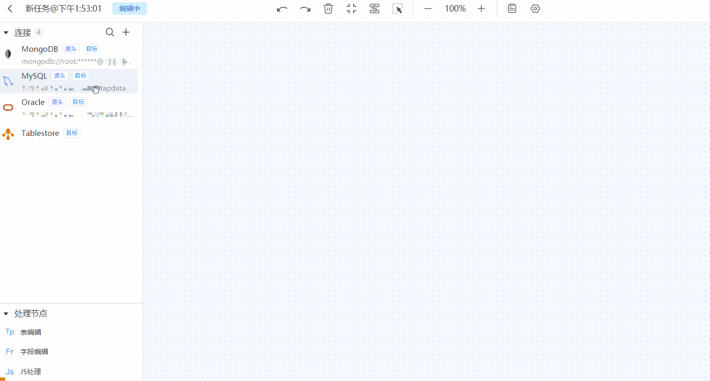This screenshot has width=710, height=381.
Task: Zoom out the canvas
Action: (428, 9)
